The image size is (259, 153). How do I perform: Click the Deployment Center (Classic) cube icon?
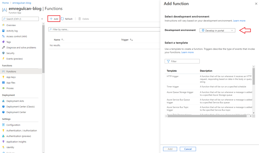coord(3,106)
